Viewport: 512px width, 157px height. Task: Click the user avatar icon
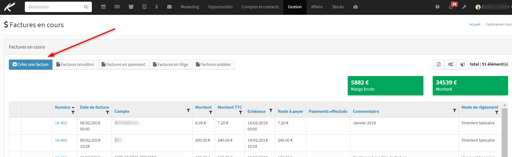coord(478,7)
